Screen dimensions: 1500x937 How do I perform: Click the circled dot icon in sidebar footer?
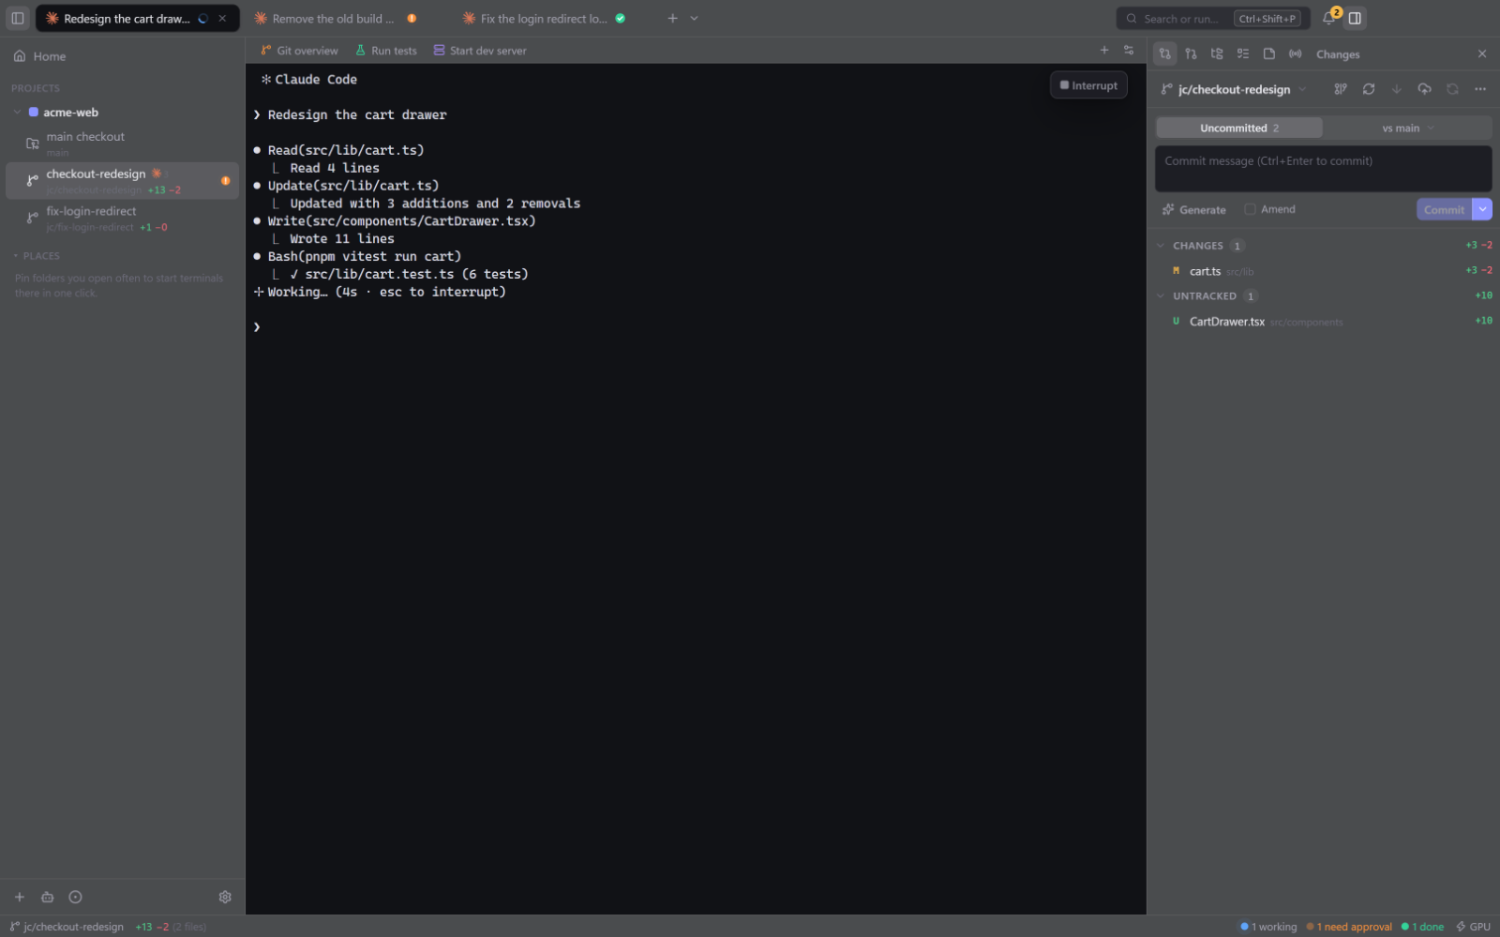pos(76,897)
